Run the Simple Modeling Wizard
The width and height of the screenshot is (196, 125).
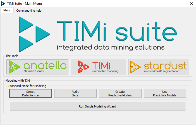pyautogui.click(x=98, y=106)
